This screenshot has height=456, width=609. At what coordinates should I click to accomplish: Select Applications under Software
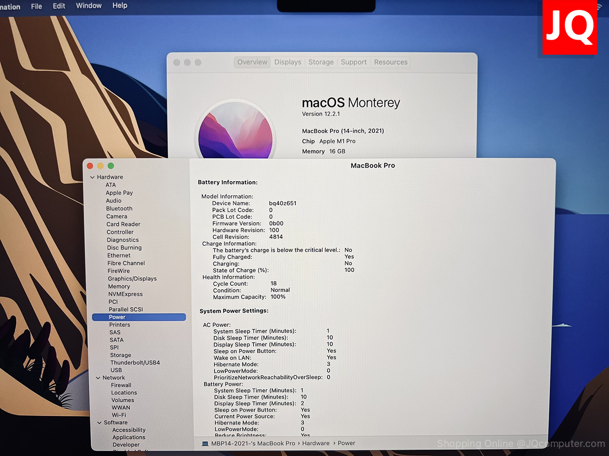click(129, 438)
